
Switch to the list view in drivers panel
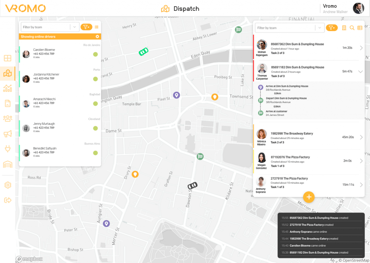tap(96, 27)
